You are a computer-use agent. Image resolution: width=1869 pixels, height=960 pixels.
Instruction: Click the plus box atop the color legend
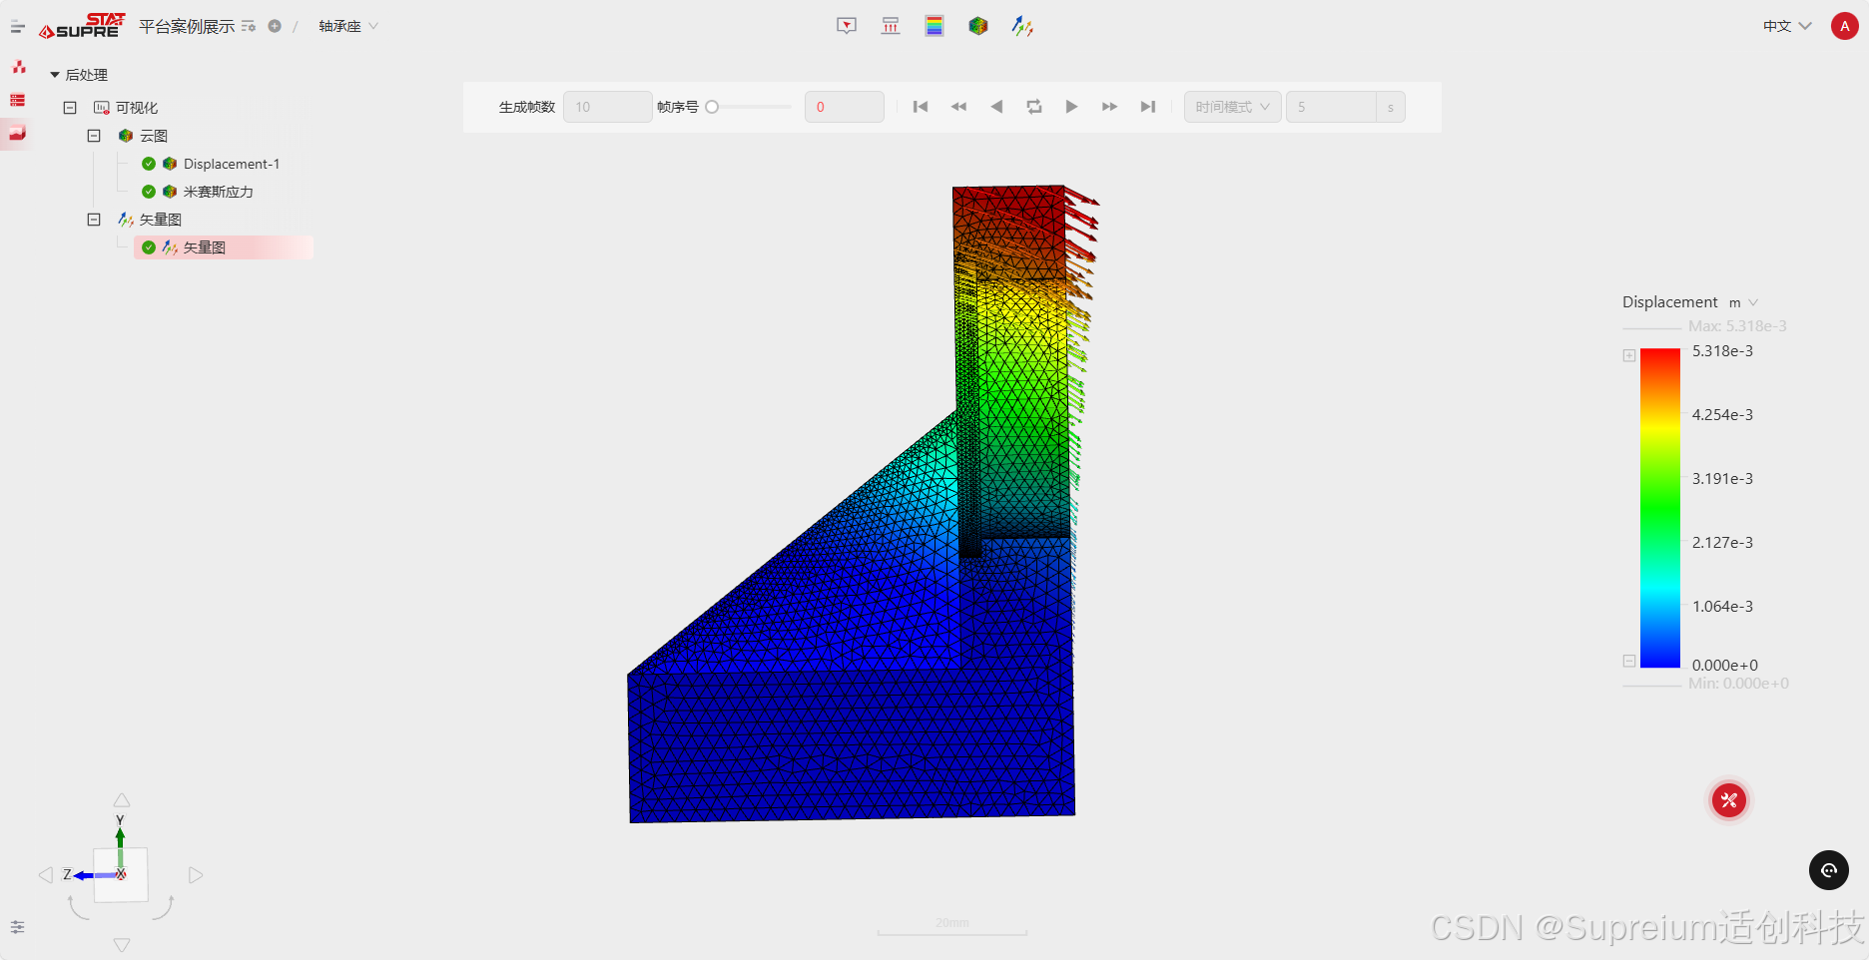click(x=1629, y=355)
